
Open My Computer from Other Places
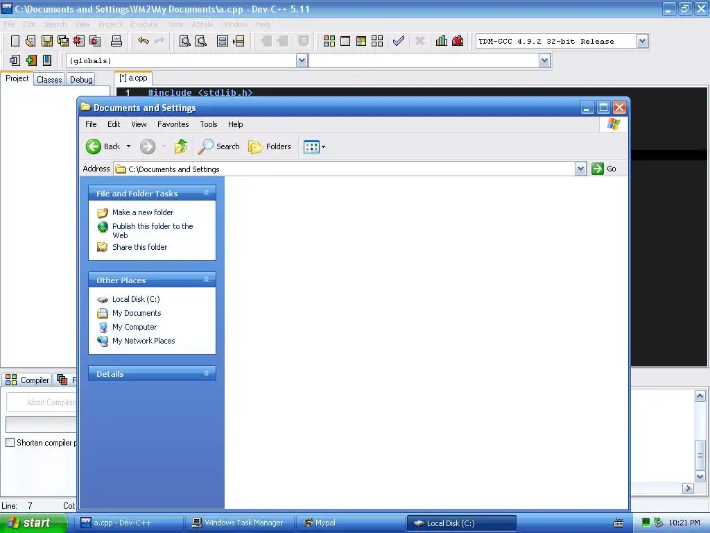click(x=135, y=327)
